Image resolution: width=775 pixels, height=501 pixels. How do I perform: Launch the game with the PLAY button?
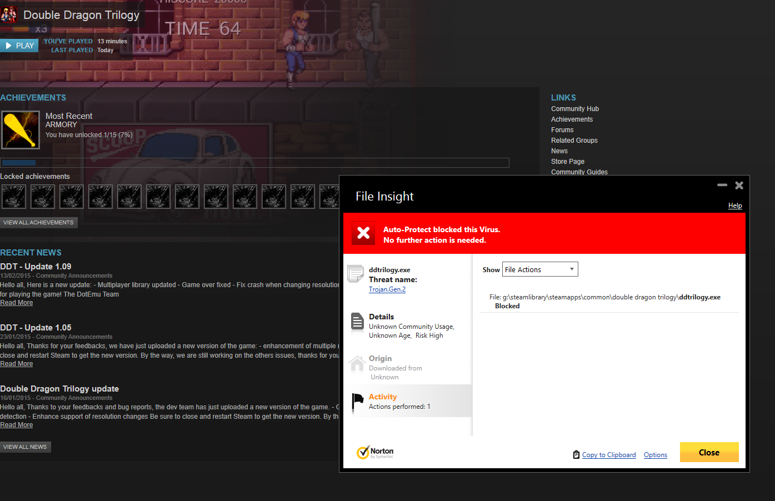[19, 46]
